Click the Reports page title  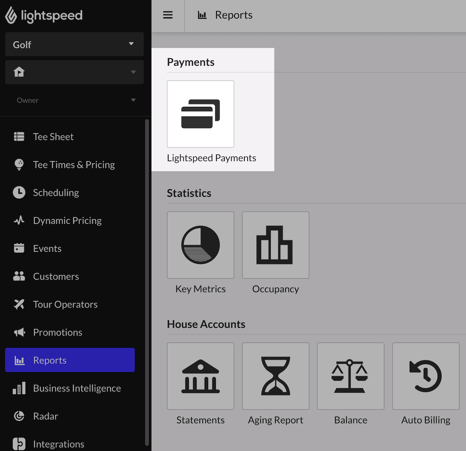pos(234,15)
